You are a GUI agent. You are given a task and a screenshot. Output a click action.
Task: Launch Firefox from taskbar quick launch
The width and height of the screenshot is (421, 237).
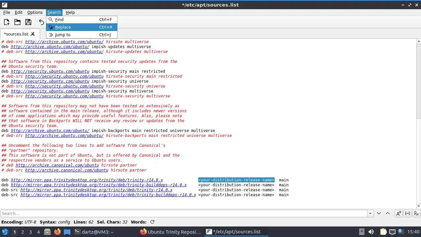click(57, 232)
